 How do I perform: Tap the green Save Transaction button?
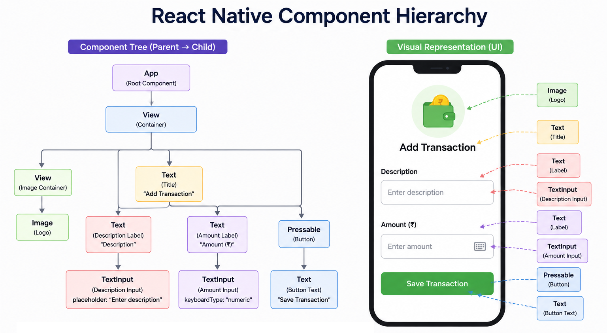coord(437,284)
